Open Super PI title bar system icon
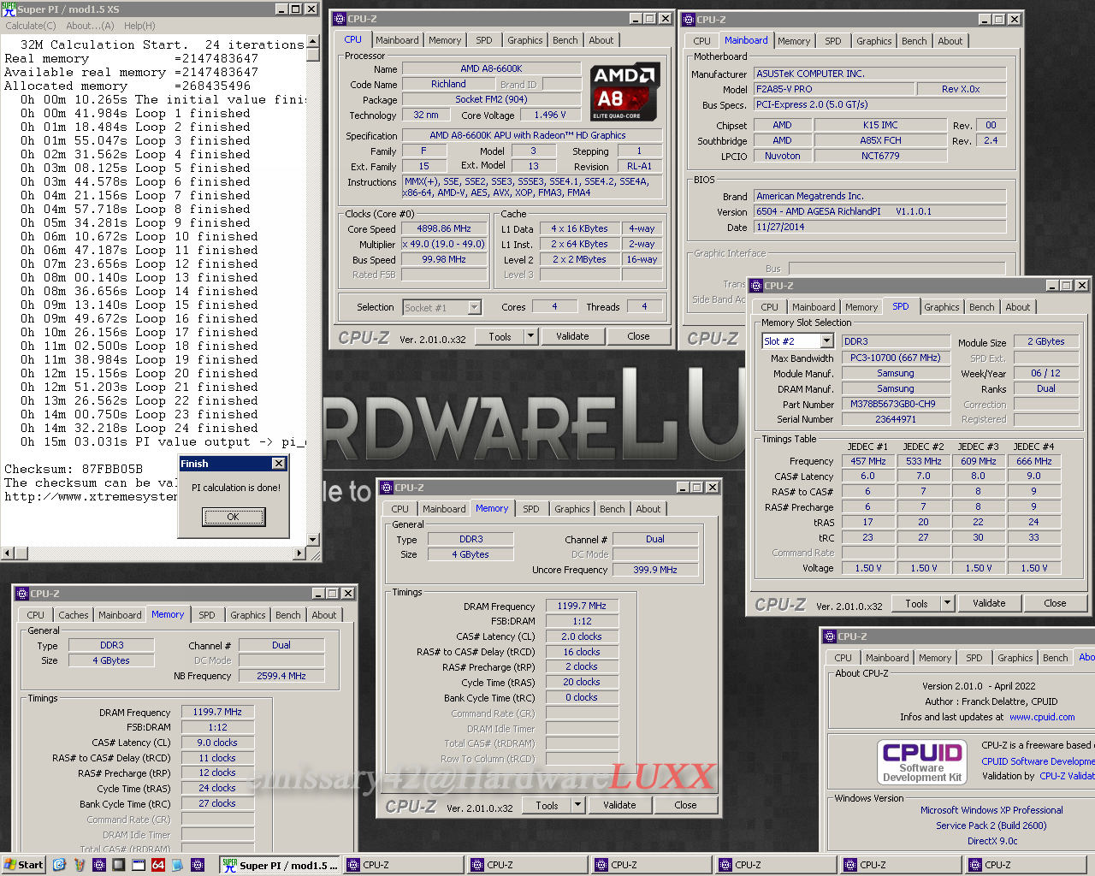Screen dimensions: 1095x876 (x=9, y=9)
